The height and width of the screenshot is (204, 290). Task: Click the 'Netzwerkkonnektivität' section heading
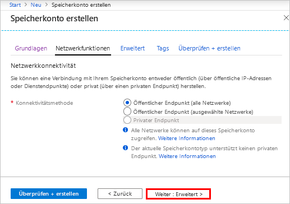[43, 66]
